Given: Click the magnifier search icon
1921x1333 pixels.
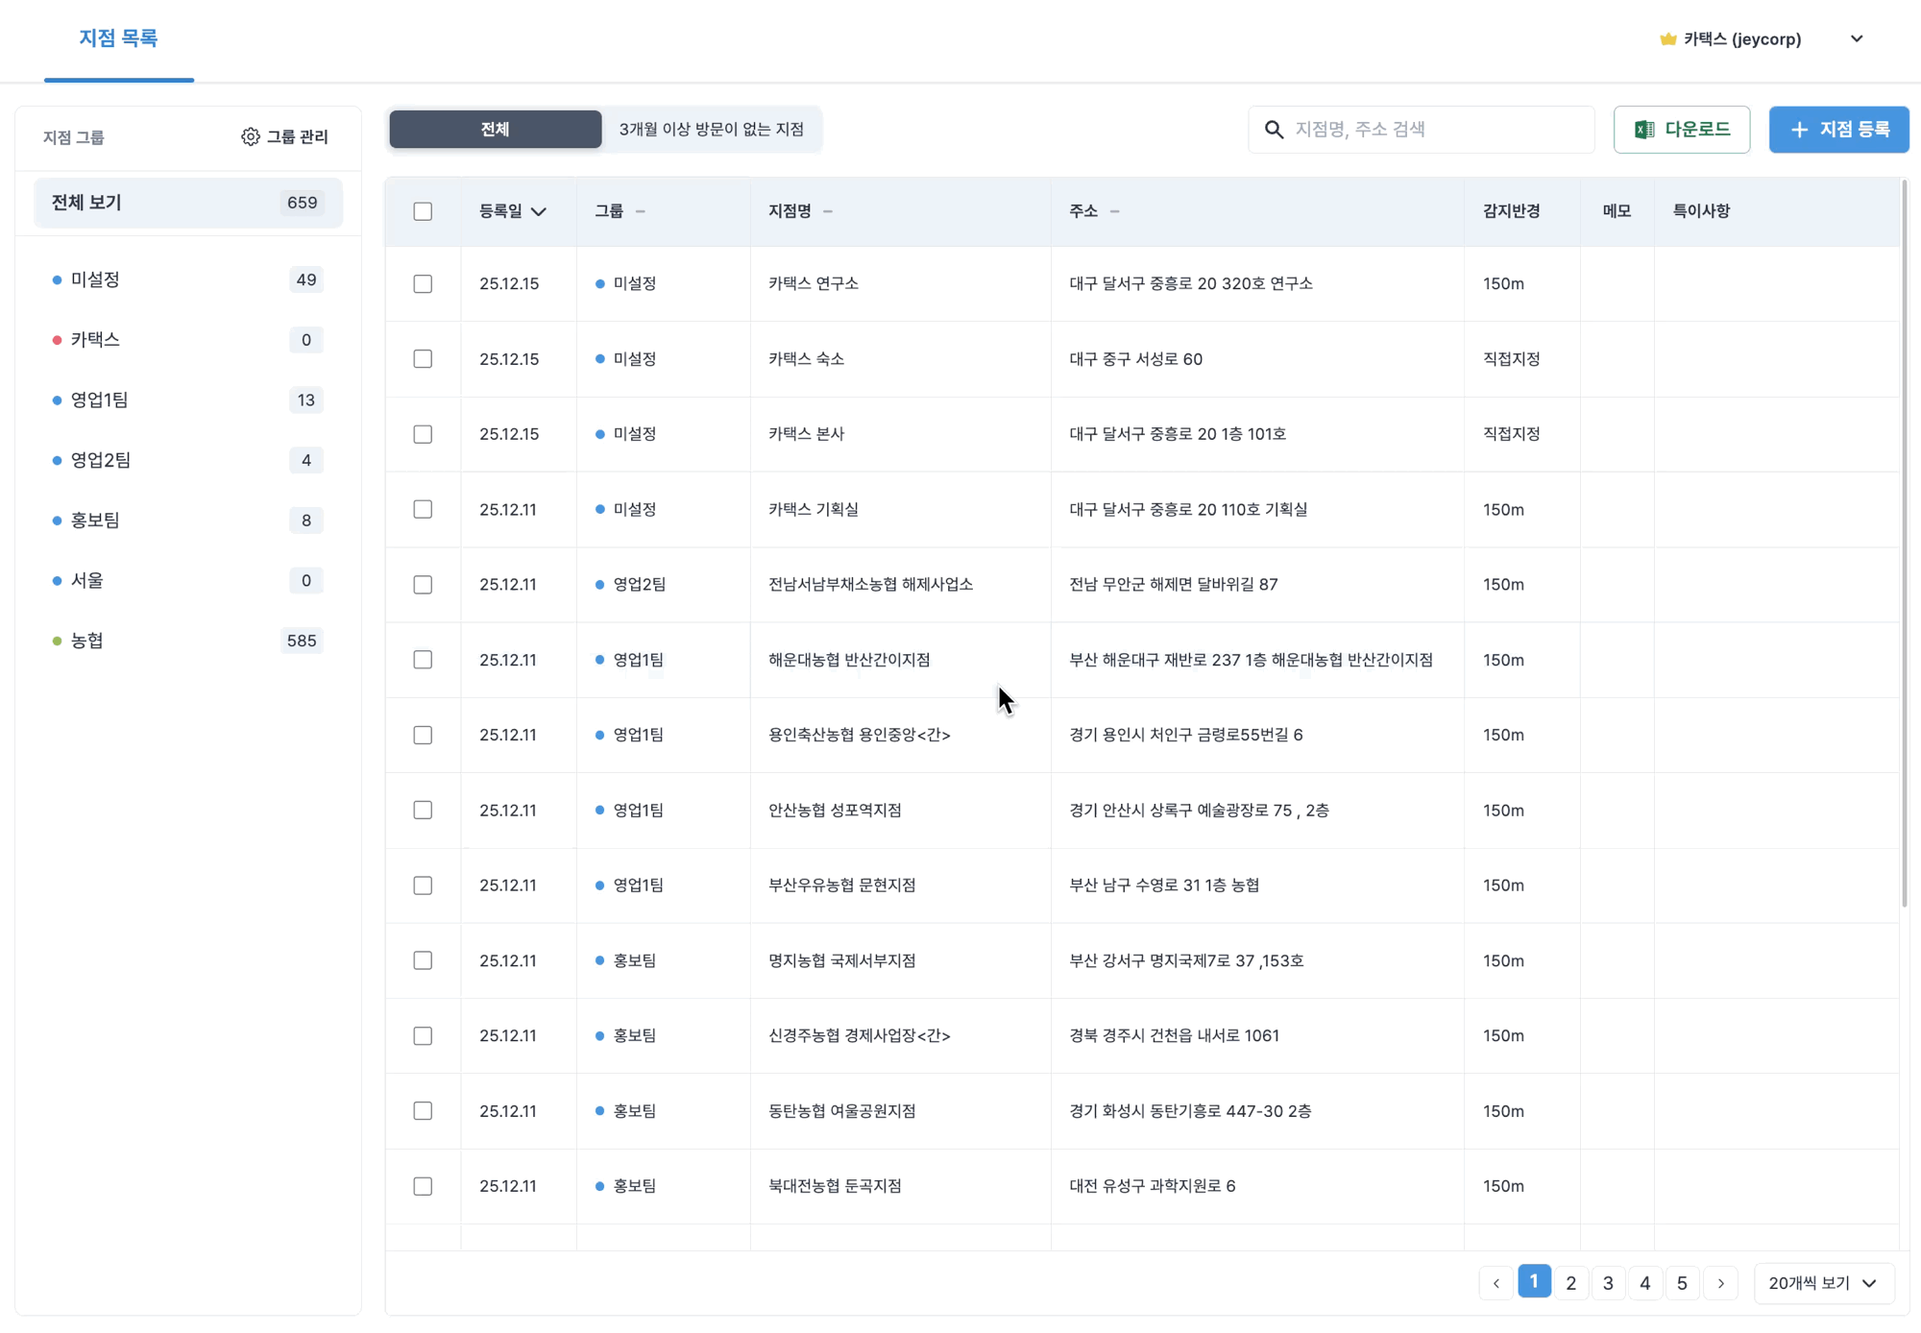Looking at the screenshot, I should coord(1274,130).
